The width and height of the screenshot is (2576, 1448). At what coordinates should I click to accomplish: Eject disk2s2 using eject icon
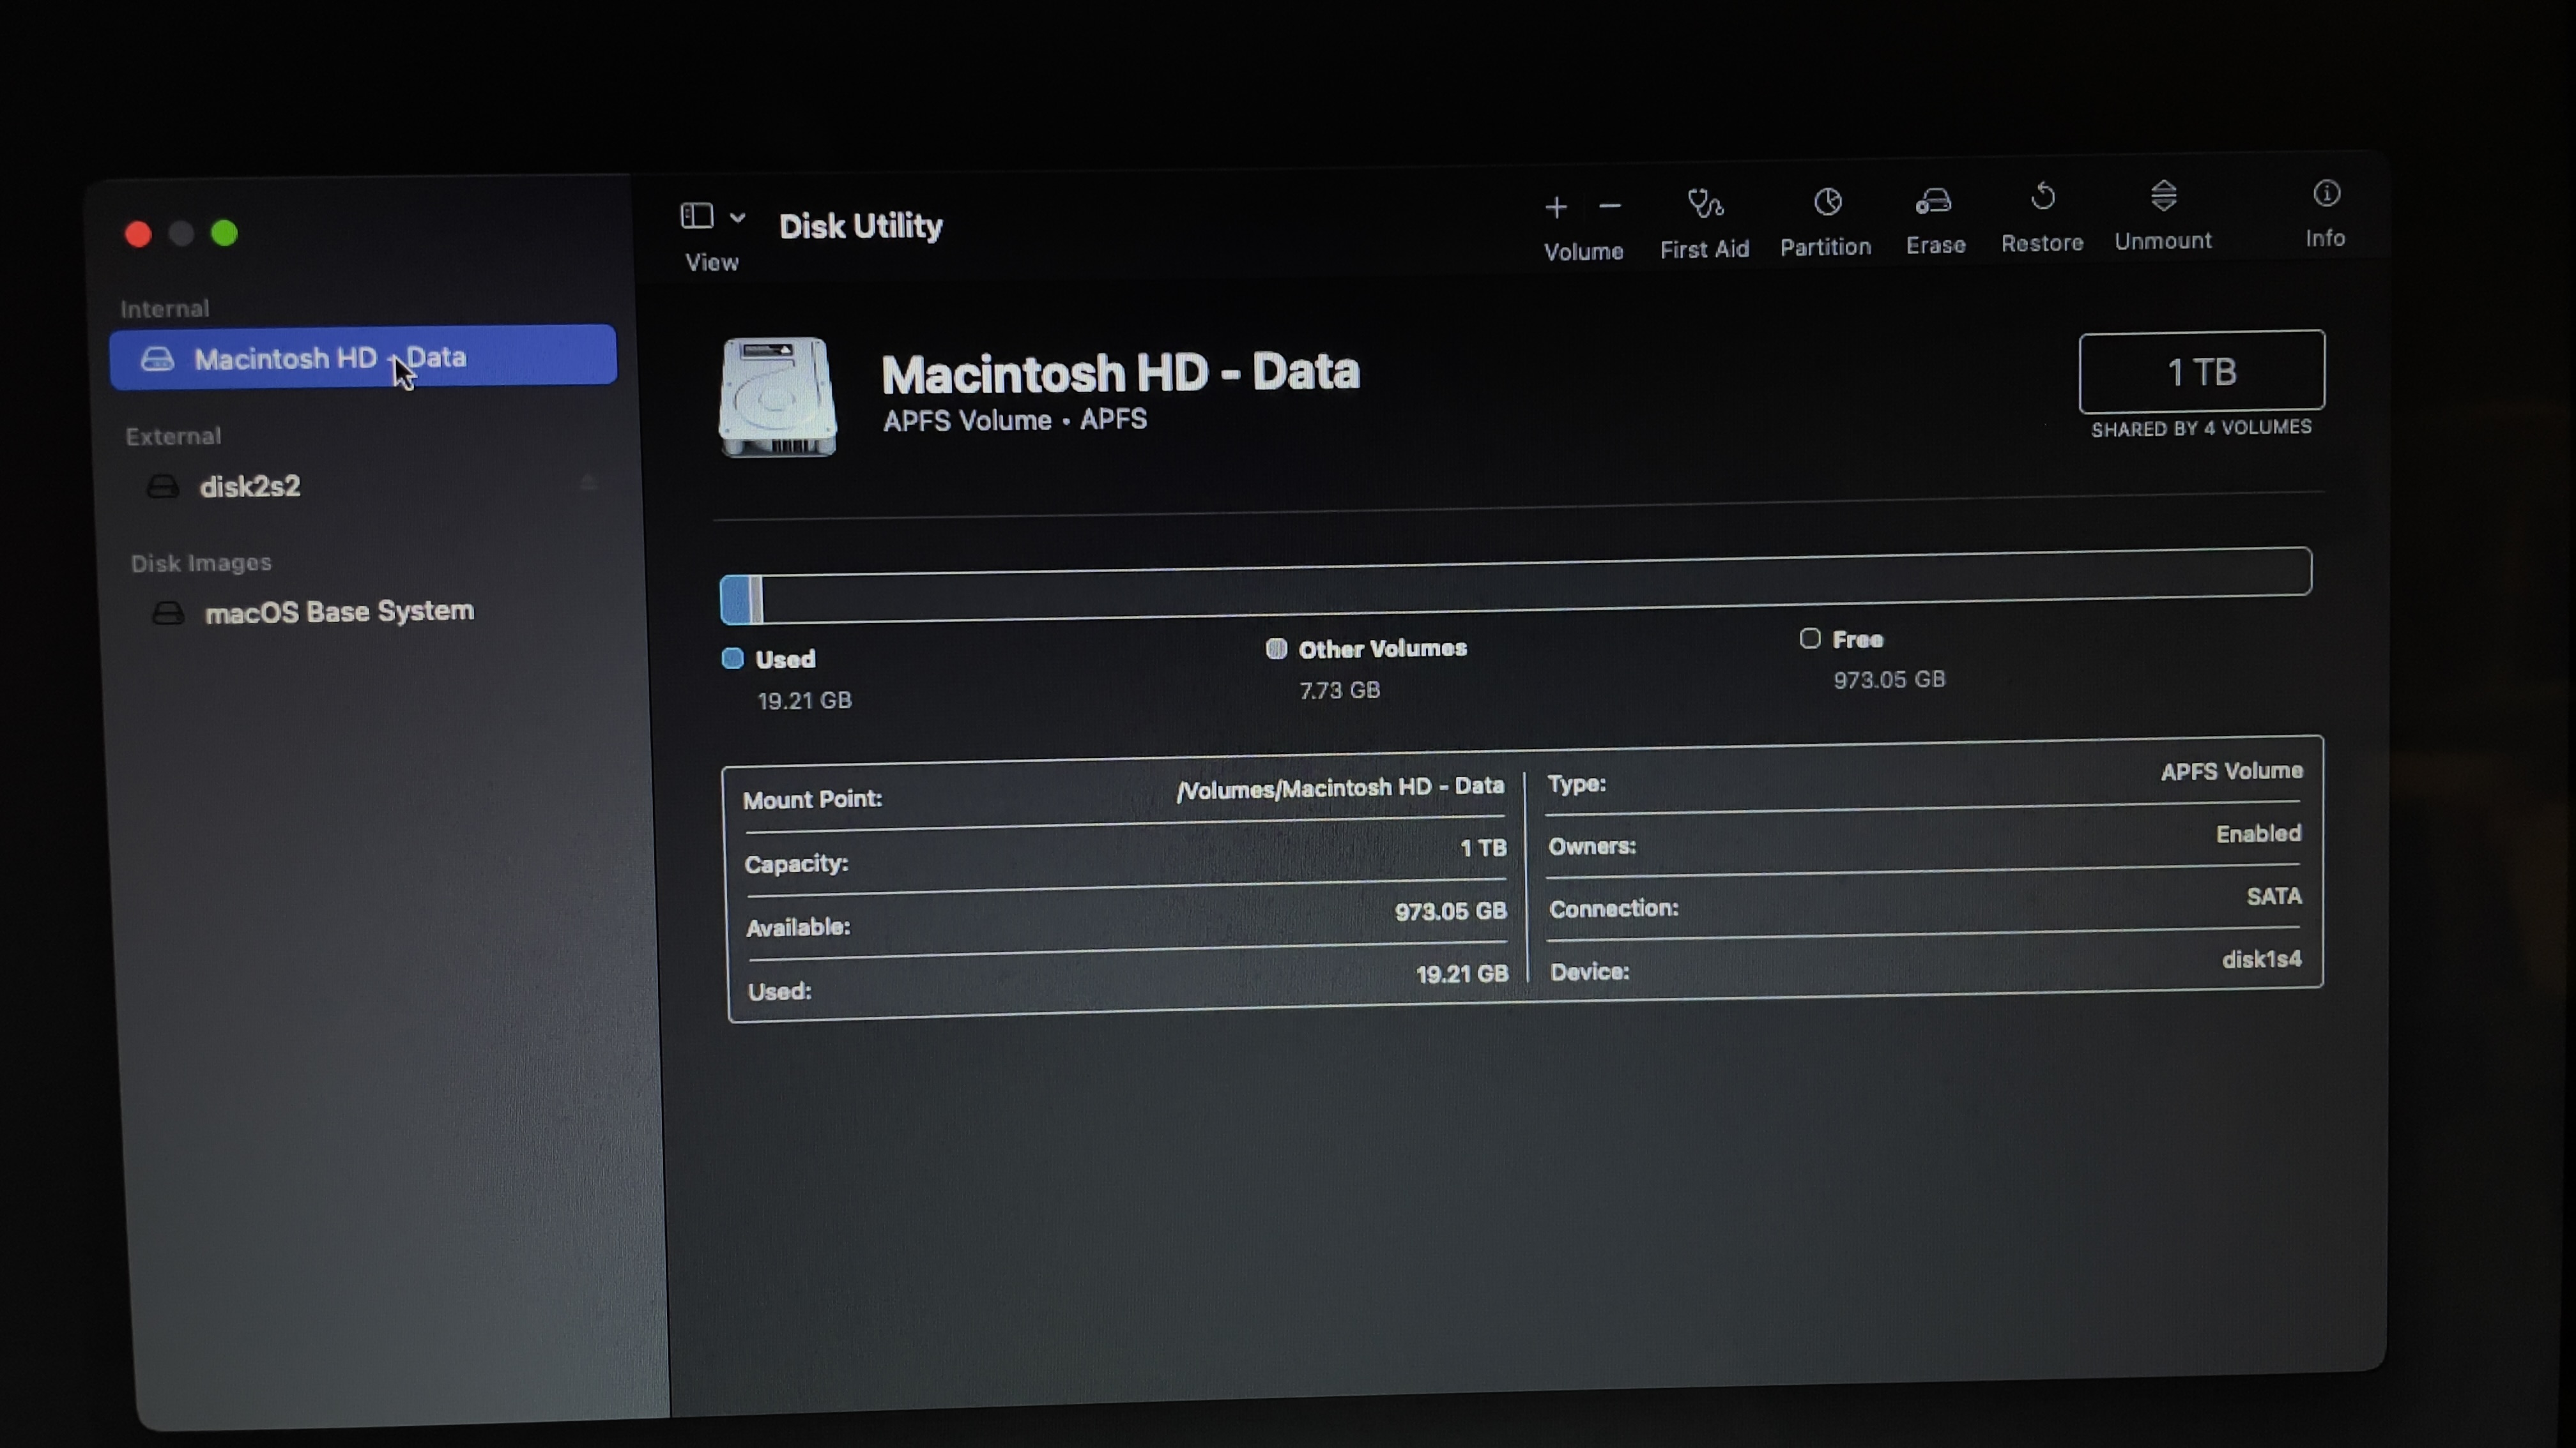coord(588,483)
